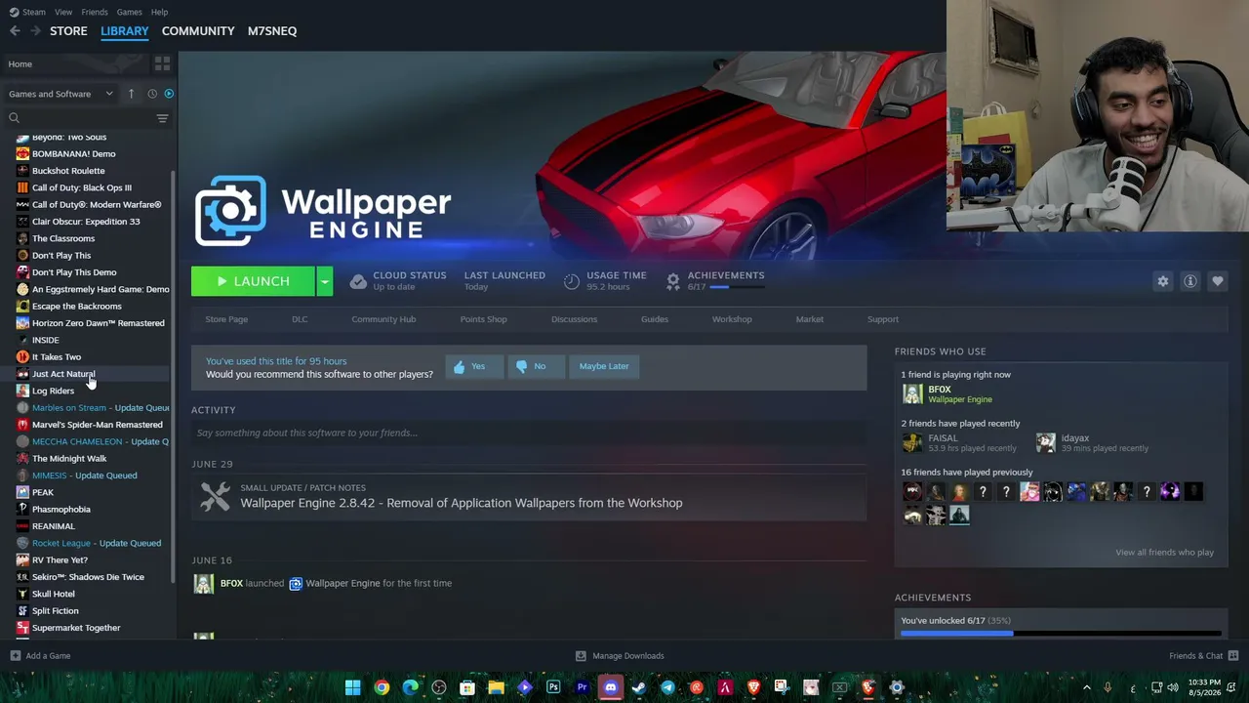Open idayax's avatar in recently played

coord(1046,442)
